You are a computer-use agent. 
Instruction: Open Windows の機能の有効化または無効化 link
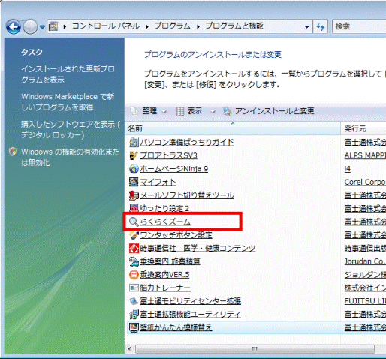point(71,157)
